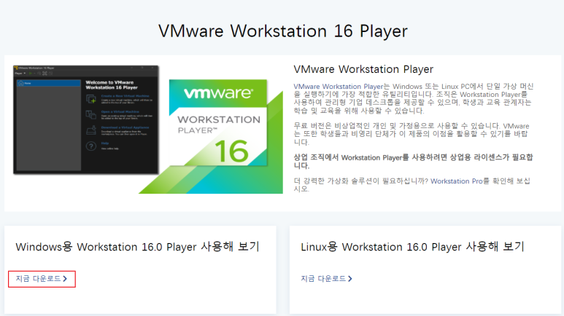Open the 'VMware Workstation Player' blue text link
Viewport: 564px width, 316px height.
pos(339,87)
